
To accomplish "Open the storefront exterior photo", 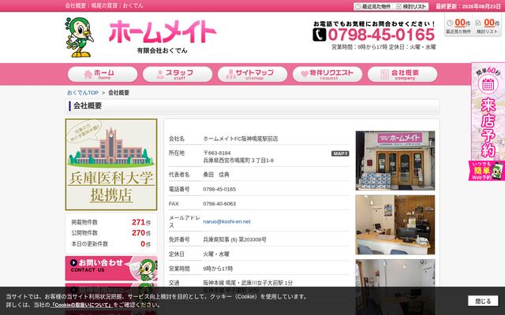I will (395, 161).
